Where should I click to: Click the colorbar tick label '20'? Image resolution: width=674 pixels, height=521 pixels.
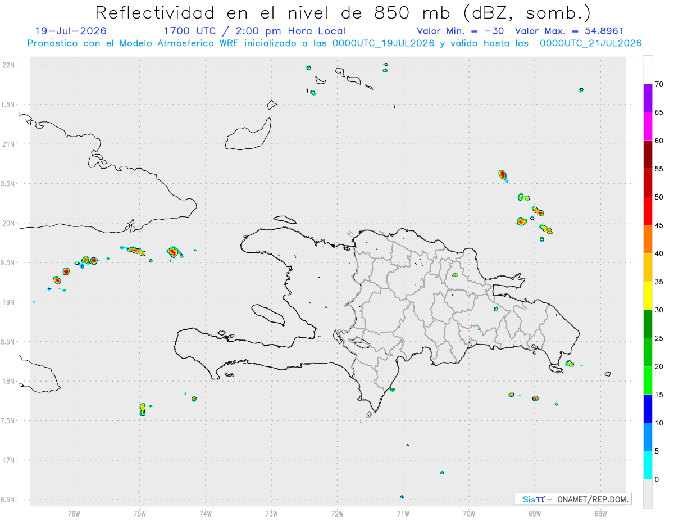(659, 366)
